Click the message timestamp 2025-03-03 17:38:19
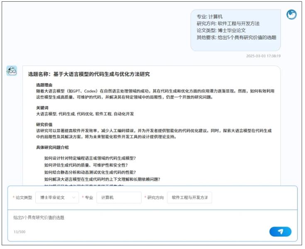 tap(263, 56)
